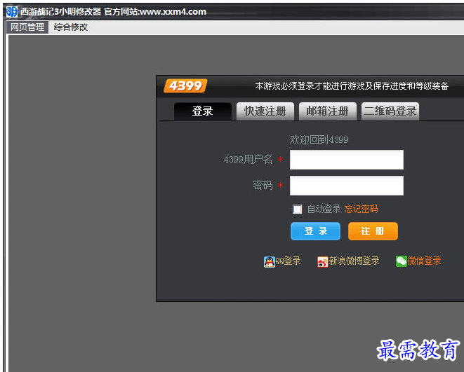Click the orange 4399 logo
The width and height of the screenshot is (464, 372).
(x=185, y=86)
